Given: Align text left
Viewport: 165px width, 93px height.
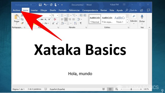Looking at the screenshot, I should 62,19.
